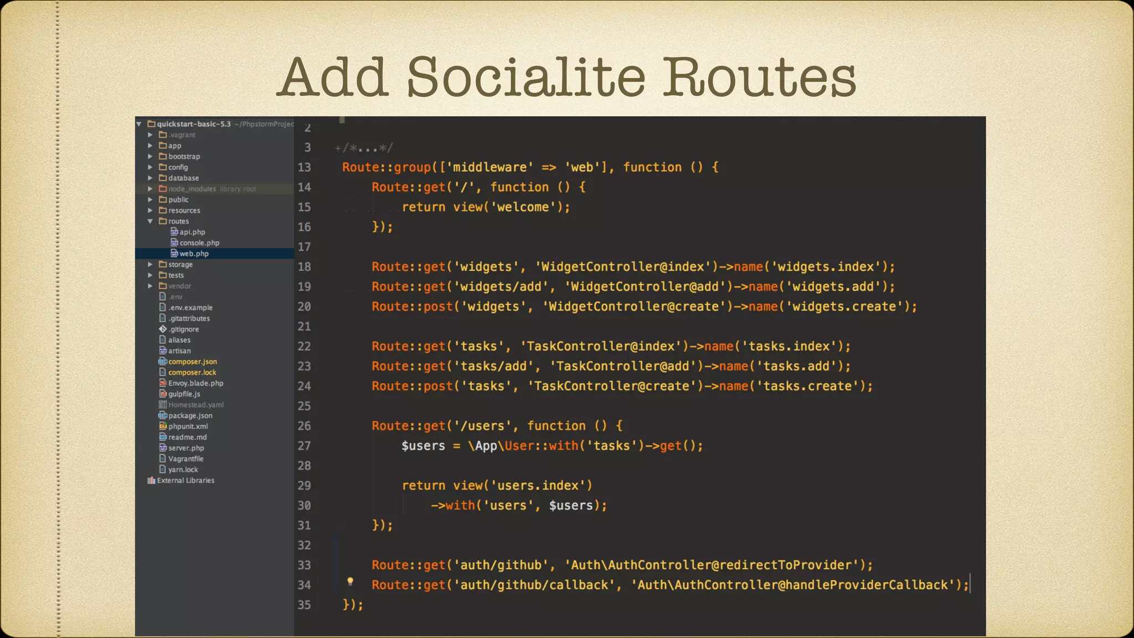Click 'handleProviderCallback' on line 34
The image size is (1134, 638).
(867, 585)
